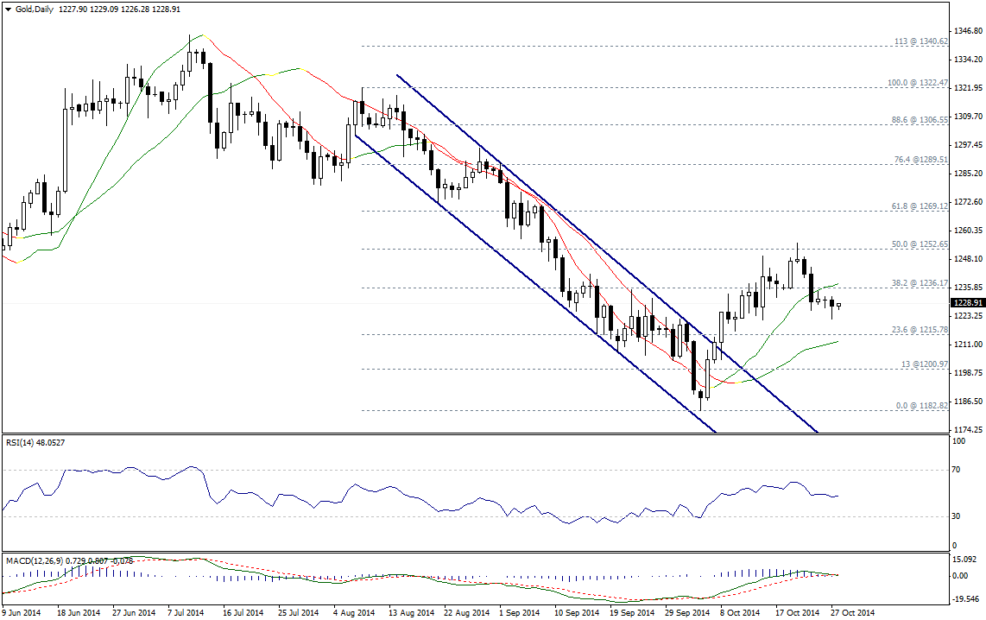
Task: Click the Fibonacci label 100.0 @ 1322.47
Action: point(918,82)
